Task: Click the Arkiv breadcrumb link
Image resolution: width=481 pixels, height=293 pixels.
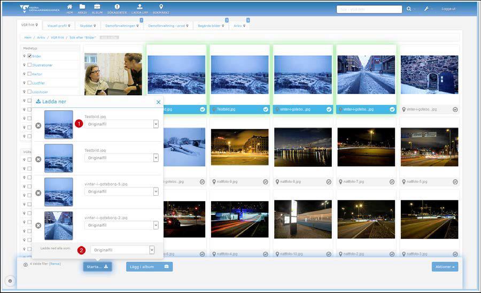Action: click(x=41, y=37)
